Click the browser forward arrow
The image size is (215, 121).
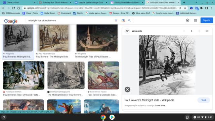pos(8,8)
